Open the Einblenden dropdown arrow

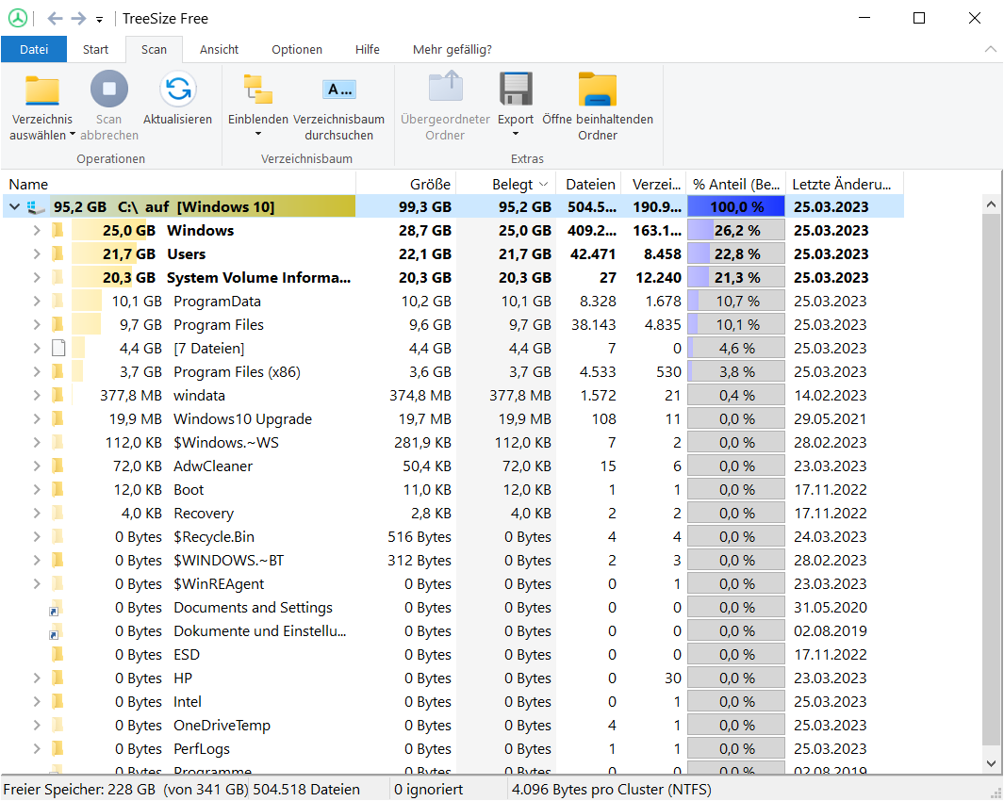(x=258, y=135)
